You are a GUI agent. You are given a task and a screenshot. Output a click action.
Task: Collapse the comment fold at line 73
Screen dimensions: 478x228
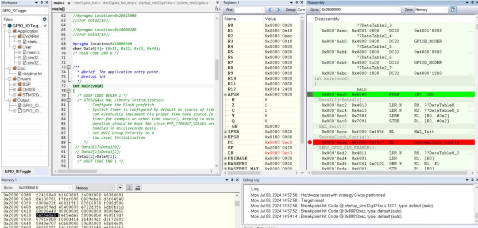69,67
